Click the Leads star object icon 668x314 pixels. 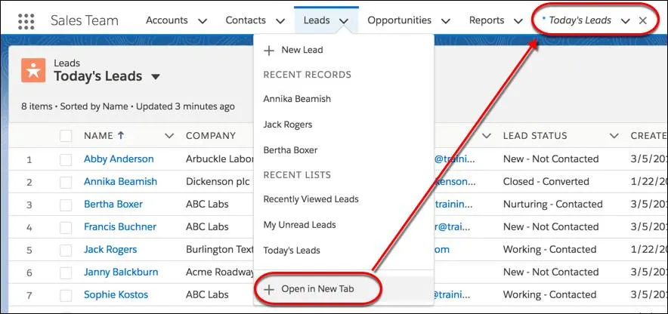33,70
